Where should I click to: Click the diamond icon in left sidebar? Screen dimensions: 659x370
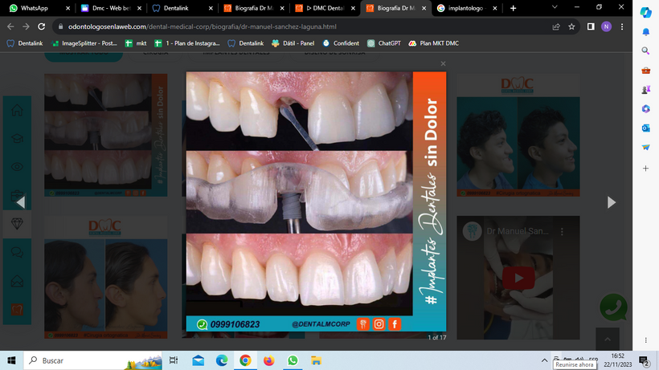click(17, 224)
